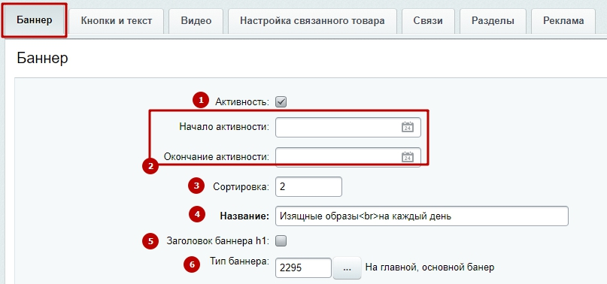Open the Настройка связанного товара tab

point(312,21)
